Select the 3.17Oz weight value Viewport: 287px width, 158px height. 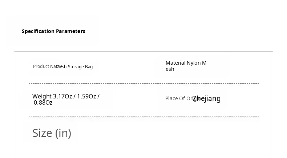tap(62, 96)
